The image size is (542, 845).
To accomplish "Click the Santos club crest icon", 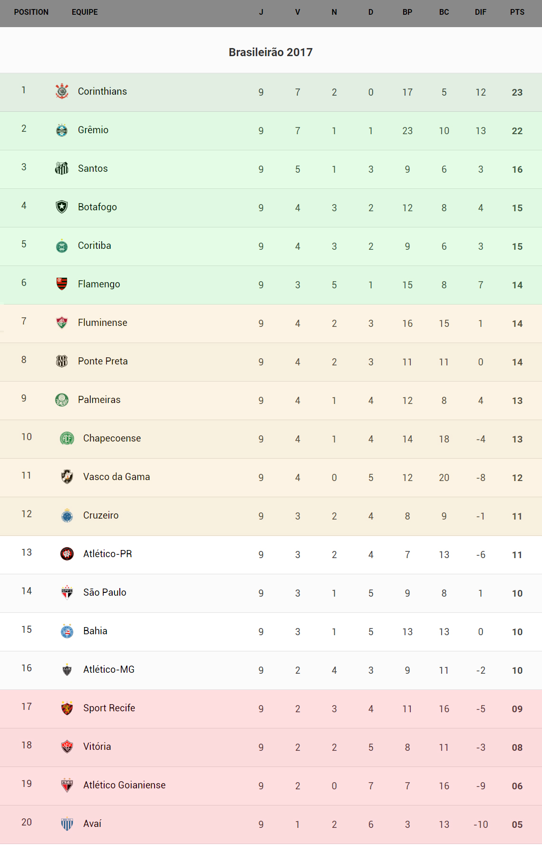I will (62, 168).
